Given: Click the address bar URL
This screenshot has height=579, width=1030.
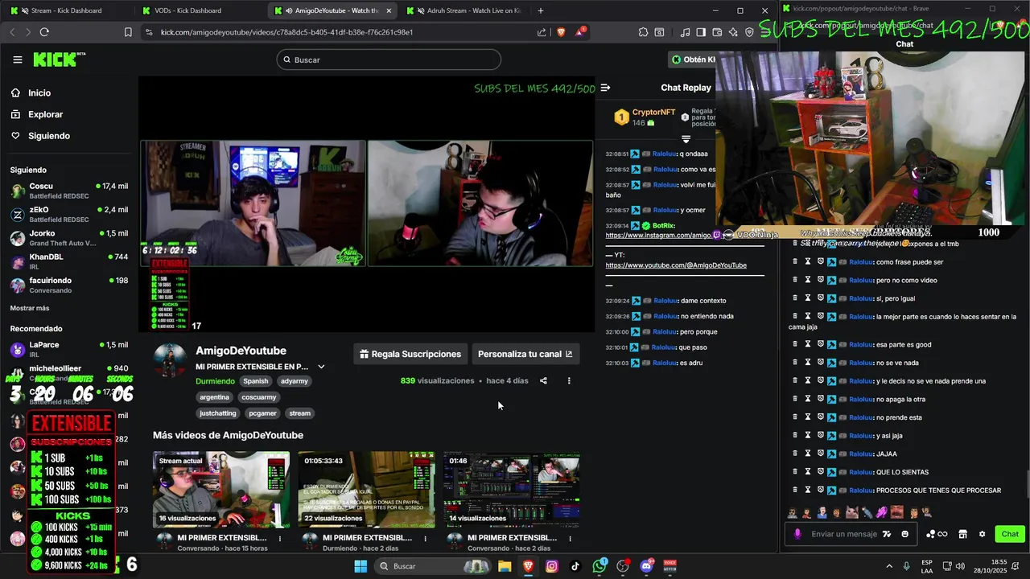Looking at the screenshot, I should pyautogui.click(x=286, y=32).
